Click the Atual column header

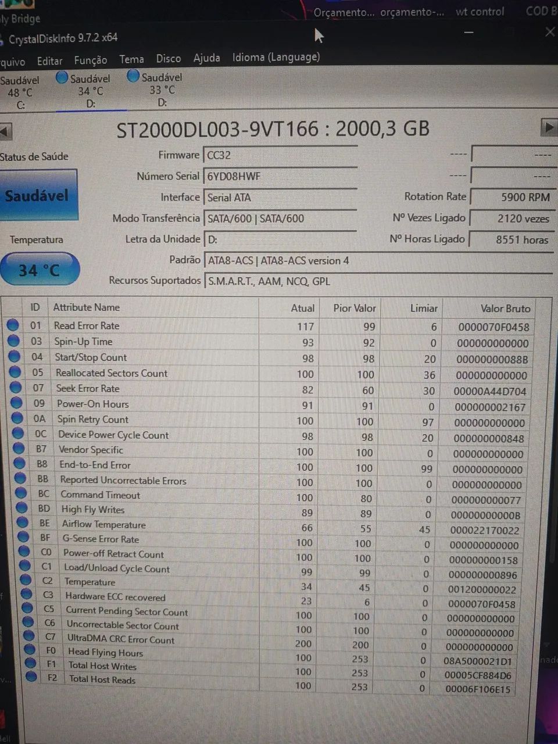tap(302, 308)
